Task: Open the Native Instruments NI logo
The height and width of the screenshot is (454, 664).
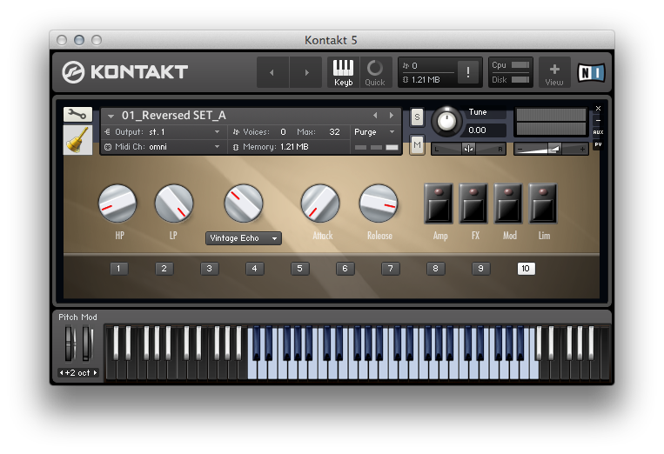Action: [591, 73]
